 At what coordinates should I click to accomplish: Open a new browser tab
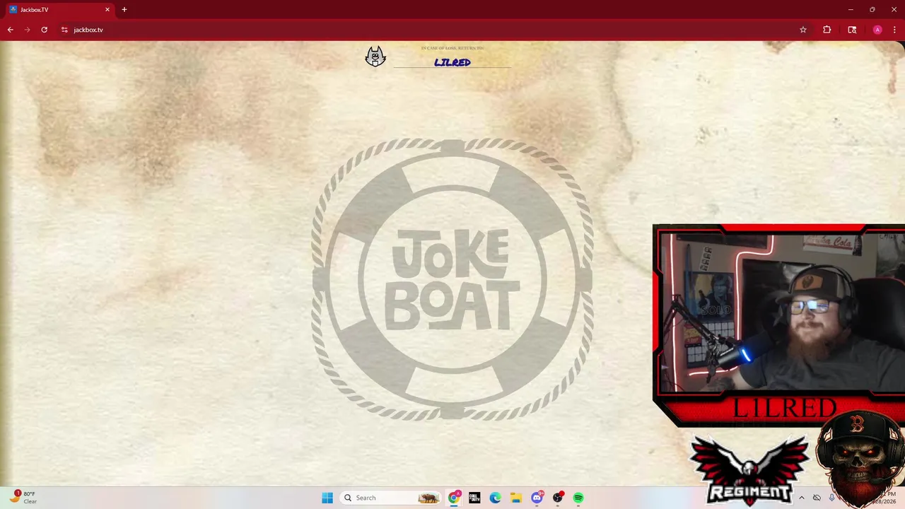124,10
